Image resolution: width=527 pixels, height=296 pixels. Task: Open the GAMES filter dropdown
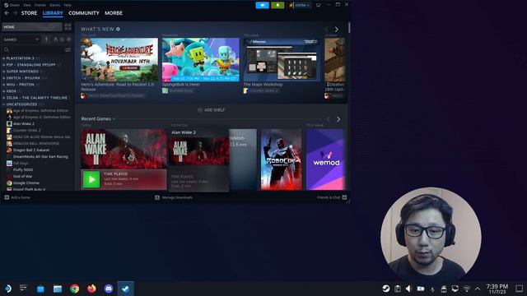tap(21, 39)
